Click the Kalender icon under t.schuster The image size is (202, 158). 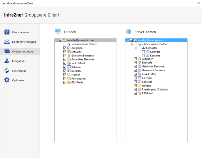tap(148, 52)
